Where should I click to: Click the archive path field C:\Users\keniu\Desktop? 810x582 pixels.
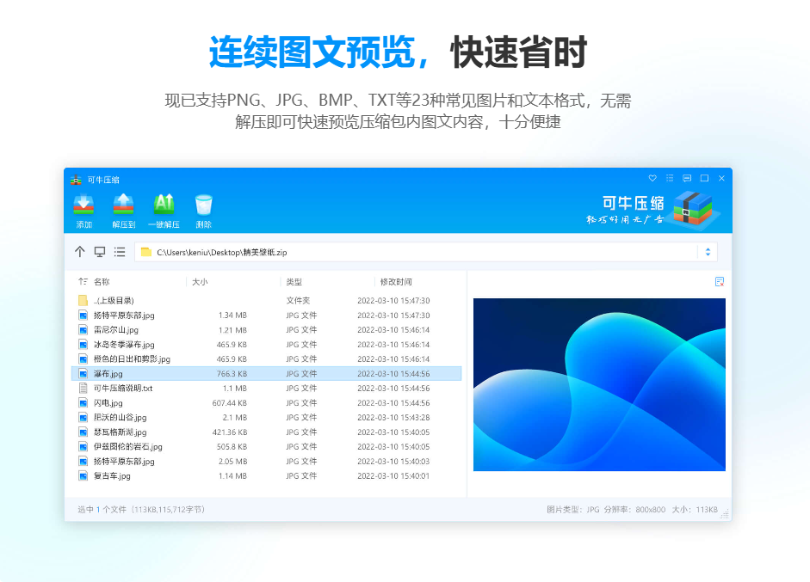(x=416, y=252)
